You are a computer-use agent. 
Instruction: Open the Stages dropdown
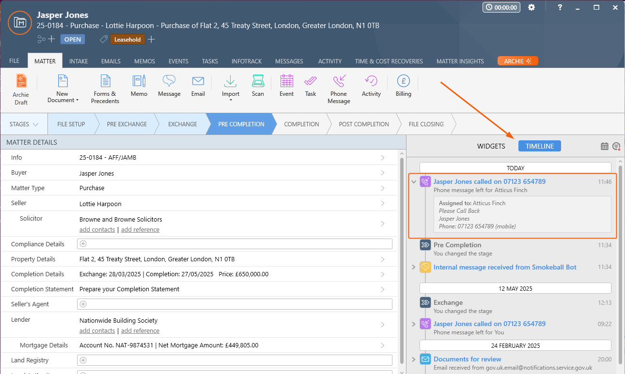24,124
